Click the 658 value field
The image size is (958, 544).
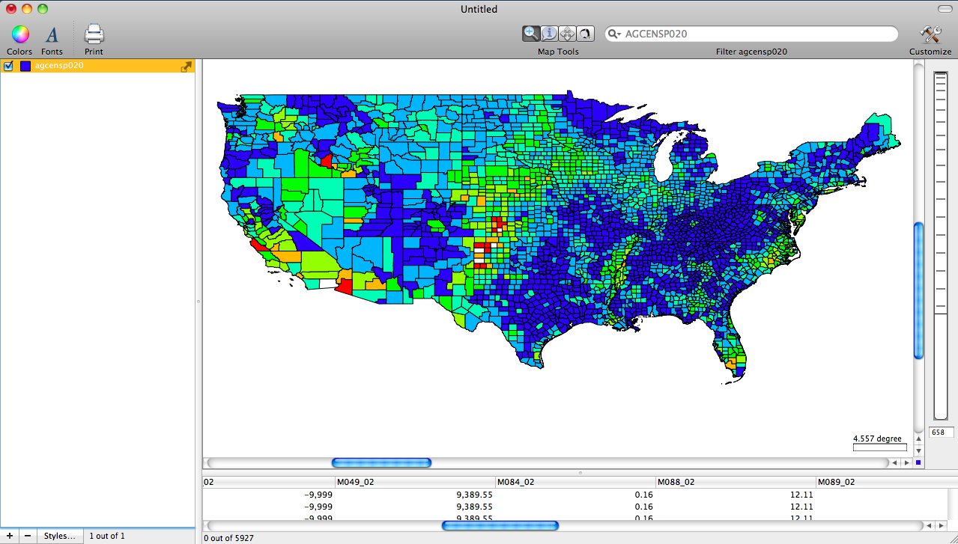point(939,432)
